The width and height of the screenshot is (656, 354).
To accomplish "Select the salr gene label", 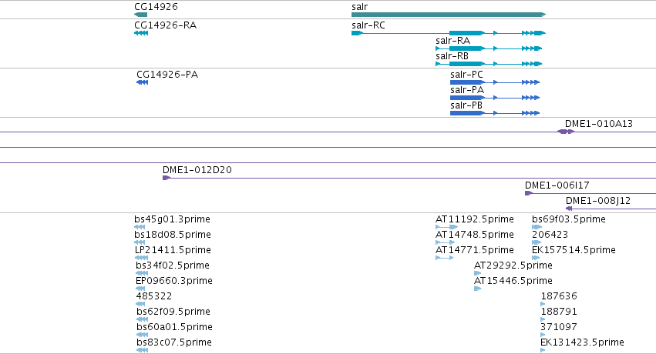I will pos(360,7).
